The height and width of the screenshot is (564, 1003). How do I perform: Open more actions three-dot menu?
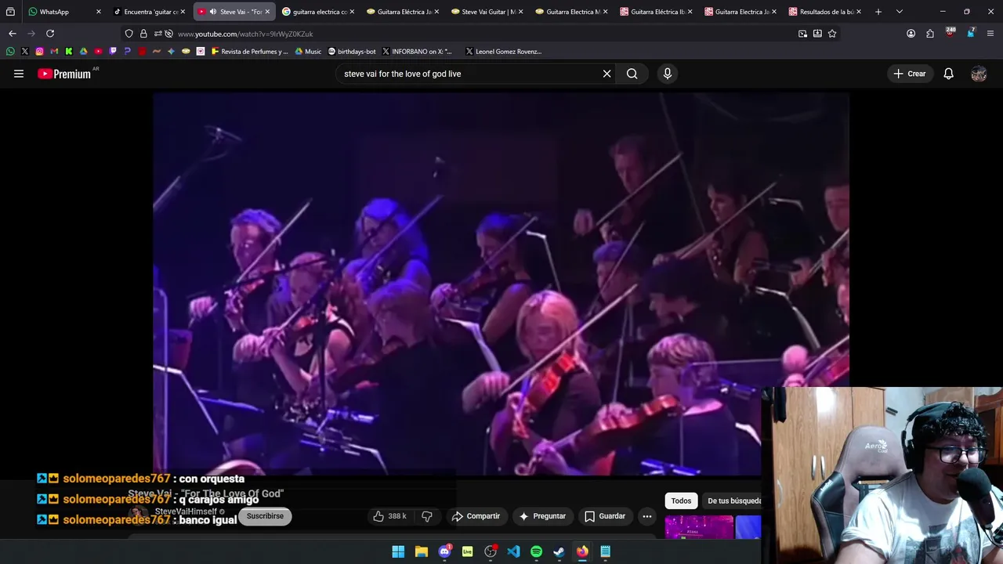(647, 516)
